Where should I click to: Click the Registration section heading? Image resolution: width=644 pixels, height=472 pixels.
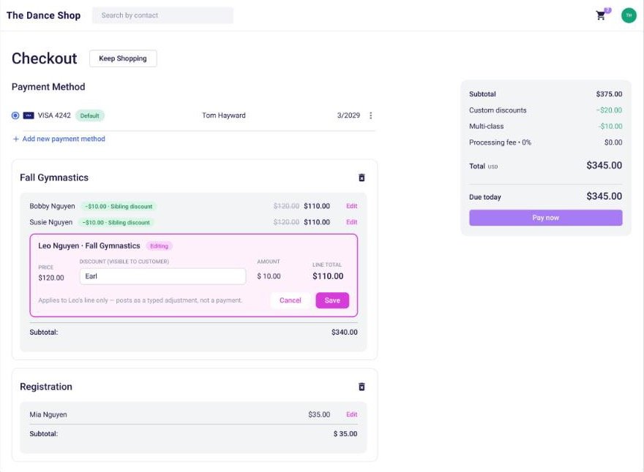click(46, 387)
